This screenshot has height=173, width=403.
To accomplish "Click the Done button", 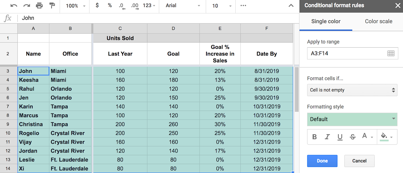I will tap(322, 161).
